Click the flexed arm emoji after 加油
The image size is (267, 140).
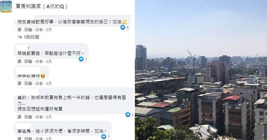[124, 22]
